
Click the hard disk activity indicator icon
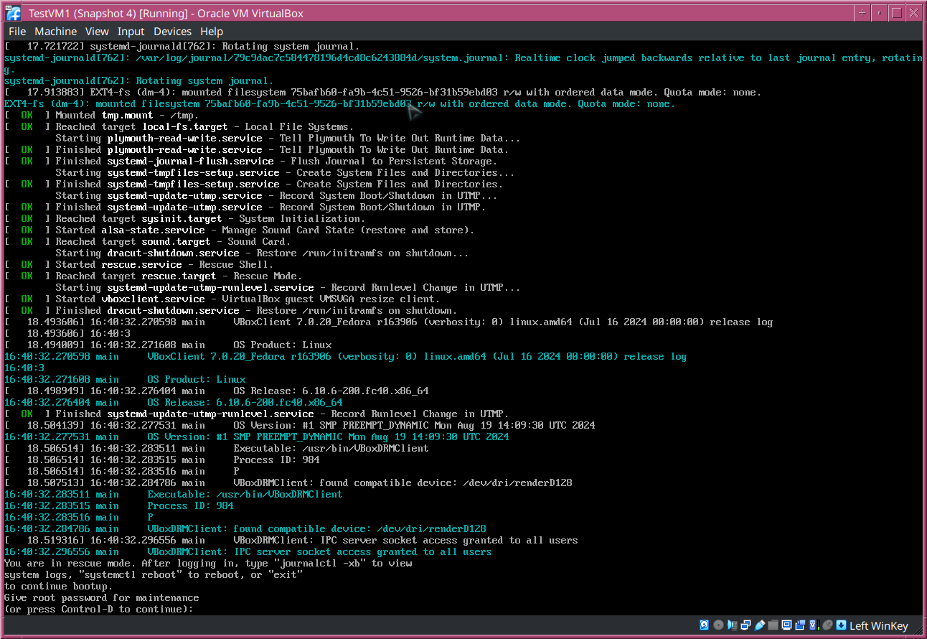pos(704,625)
